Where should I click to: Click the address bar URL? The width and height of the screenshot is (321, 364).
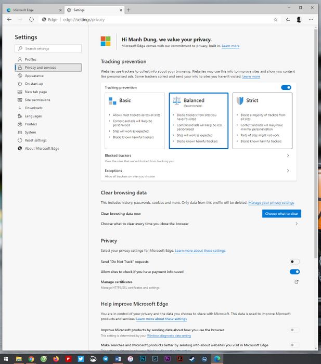click(84, 20)
